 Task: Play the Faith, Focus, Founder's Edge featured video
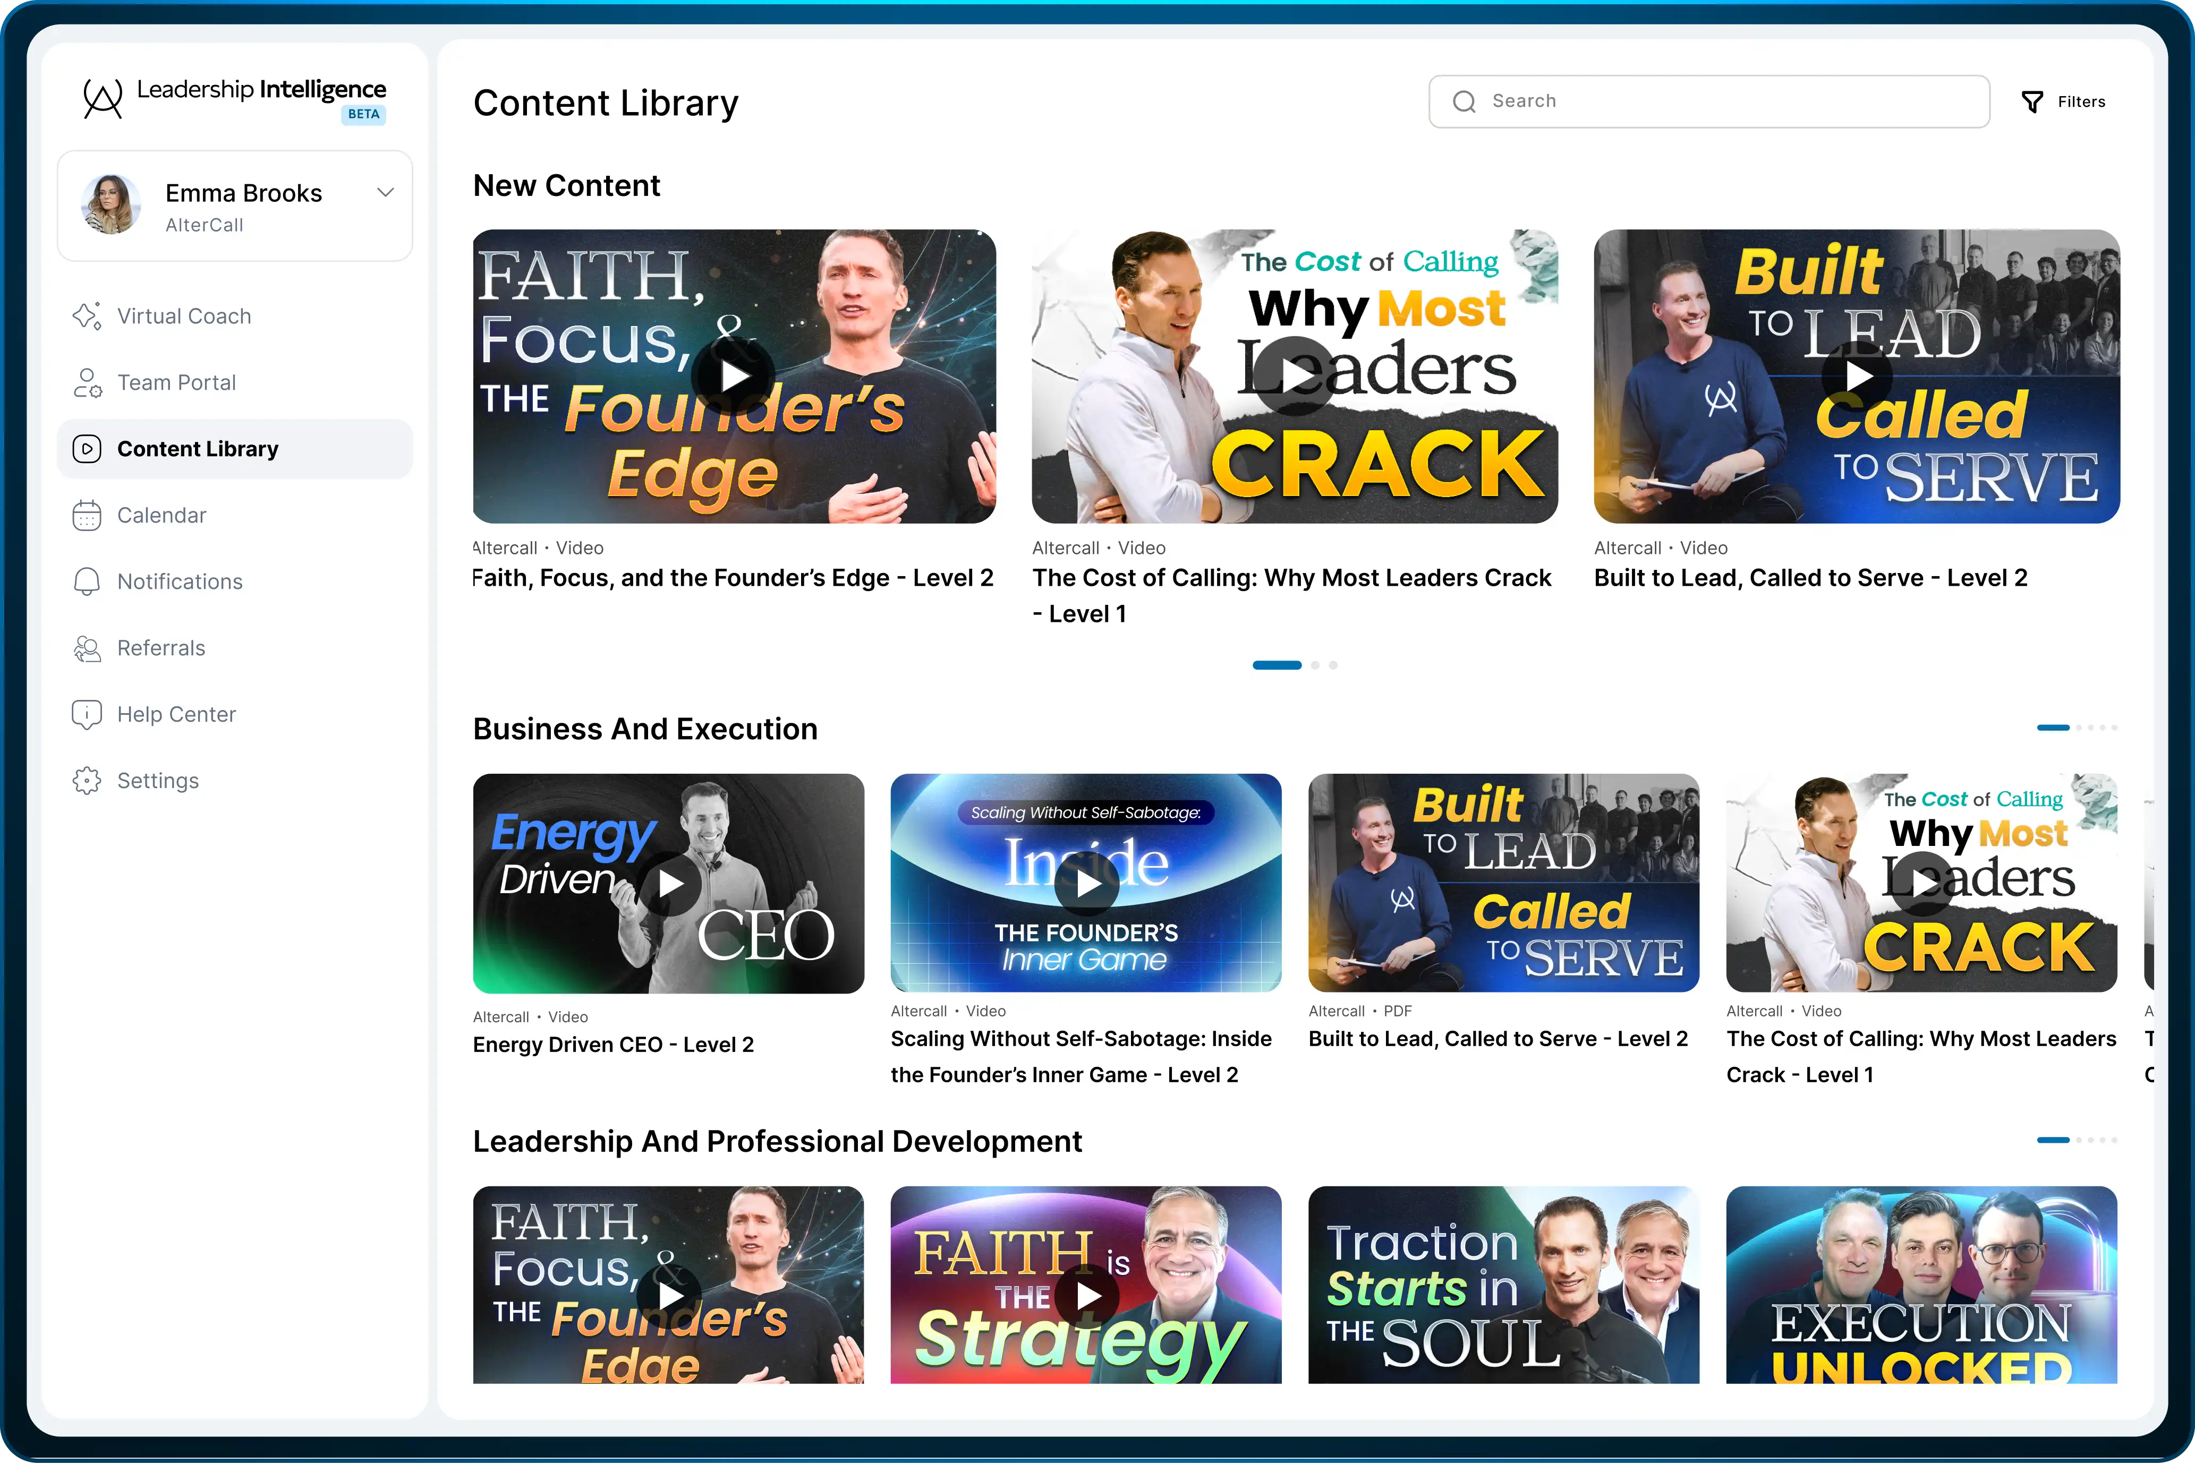pyautogui.click(x=734, y=376)
